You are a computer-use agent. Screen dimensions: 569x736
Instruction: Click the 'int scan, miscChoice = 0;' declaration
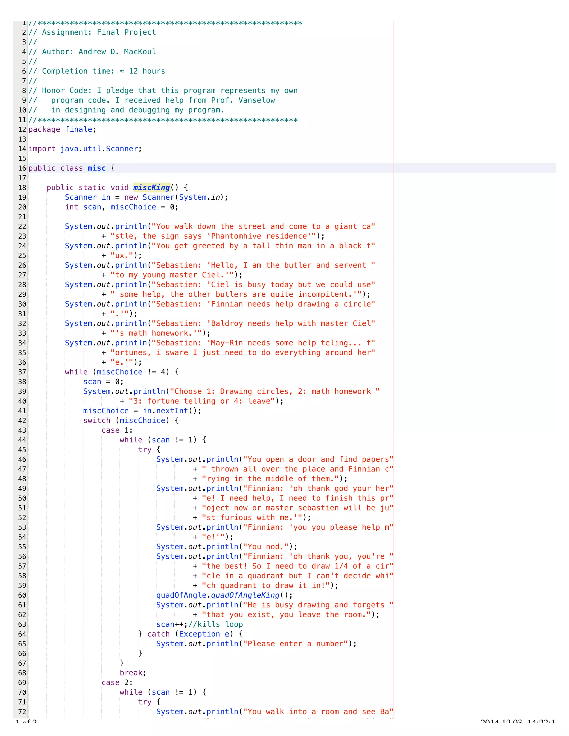[x=122, y=207]
